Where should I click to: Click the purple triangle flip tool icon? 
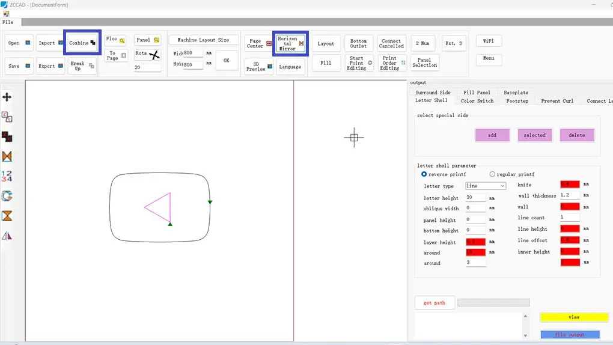click(7, 236)
